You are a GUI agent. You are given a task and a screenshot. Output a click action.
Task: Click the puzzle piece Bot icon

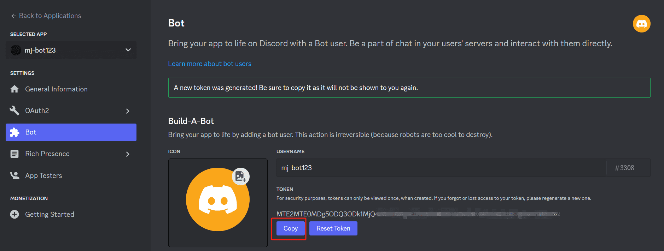coord(14,132)
